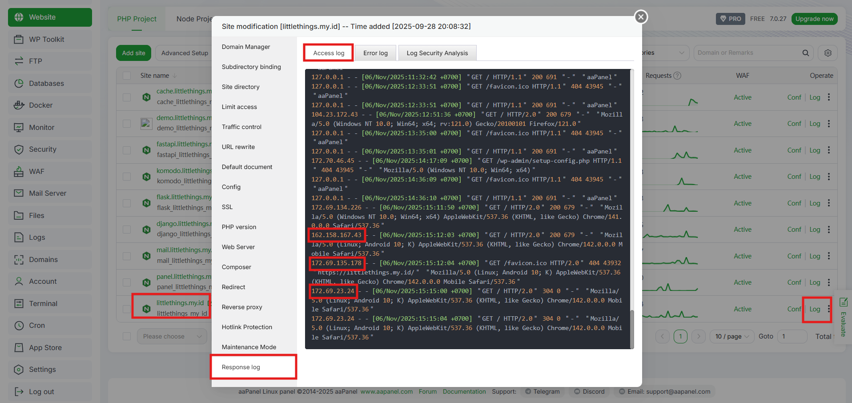Click the Advanced Setup button
This screenshot has width=852, height=403.
(185, 53)
